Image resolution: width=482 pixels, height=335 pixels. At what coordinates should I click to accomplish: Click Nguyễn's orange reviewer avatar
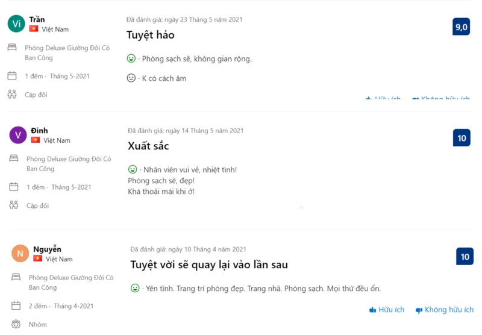tap(20, 254)
